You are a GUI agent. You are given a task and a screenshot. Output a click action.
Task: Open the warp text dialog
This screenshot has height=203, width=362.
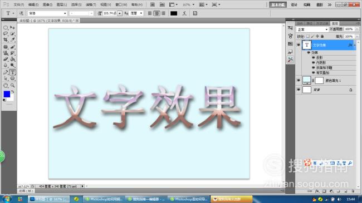184,13
